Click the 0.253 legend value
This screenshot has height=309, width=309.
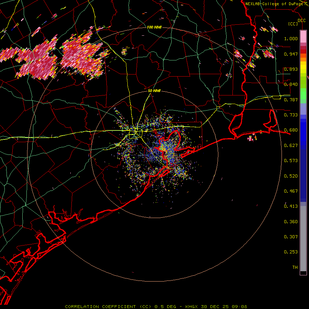point(291,252)
